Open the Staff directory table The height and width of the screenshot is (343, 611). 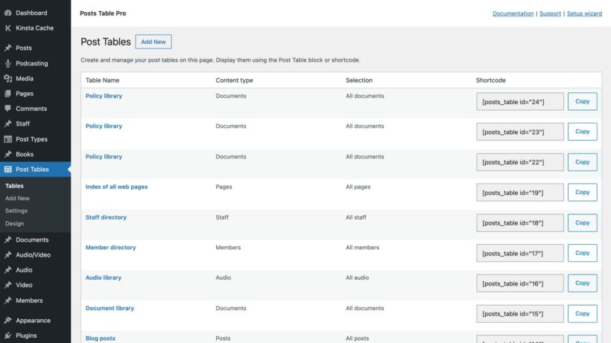(106, 217)
